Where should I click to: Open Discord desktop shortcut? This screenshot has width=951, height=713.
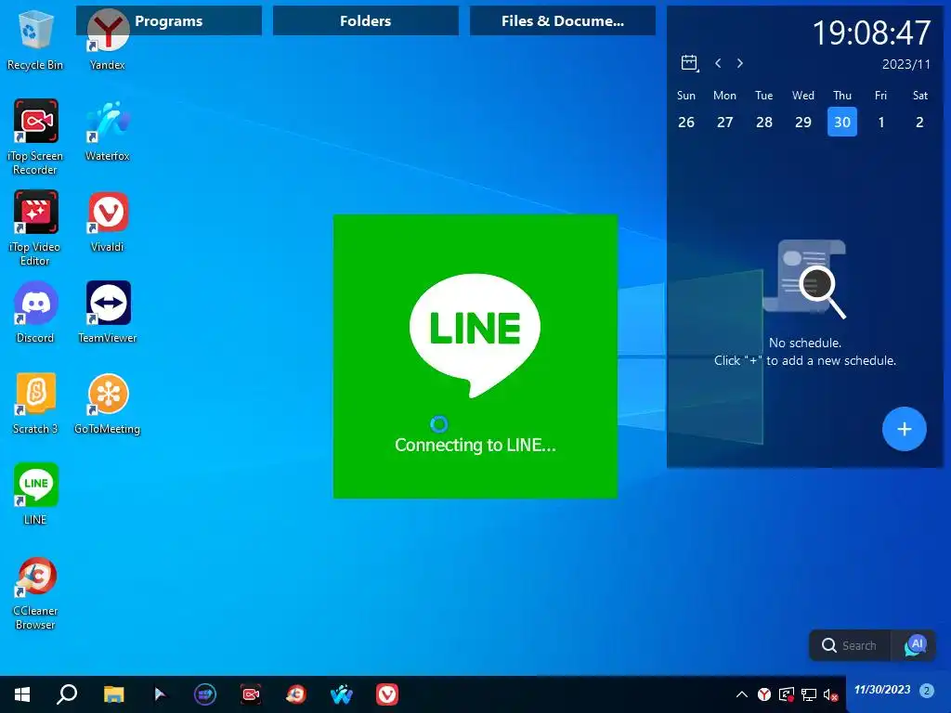coord(35,312)
